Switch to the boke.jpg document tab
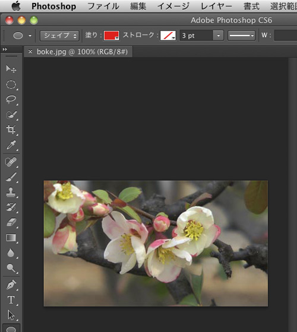Viewport: 297px width, 332px height. pos(82,52)
